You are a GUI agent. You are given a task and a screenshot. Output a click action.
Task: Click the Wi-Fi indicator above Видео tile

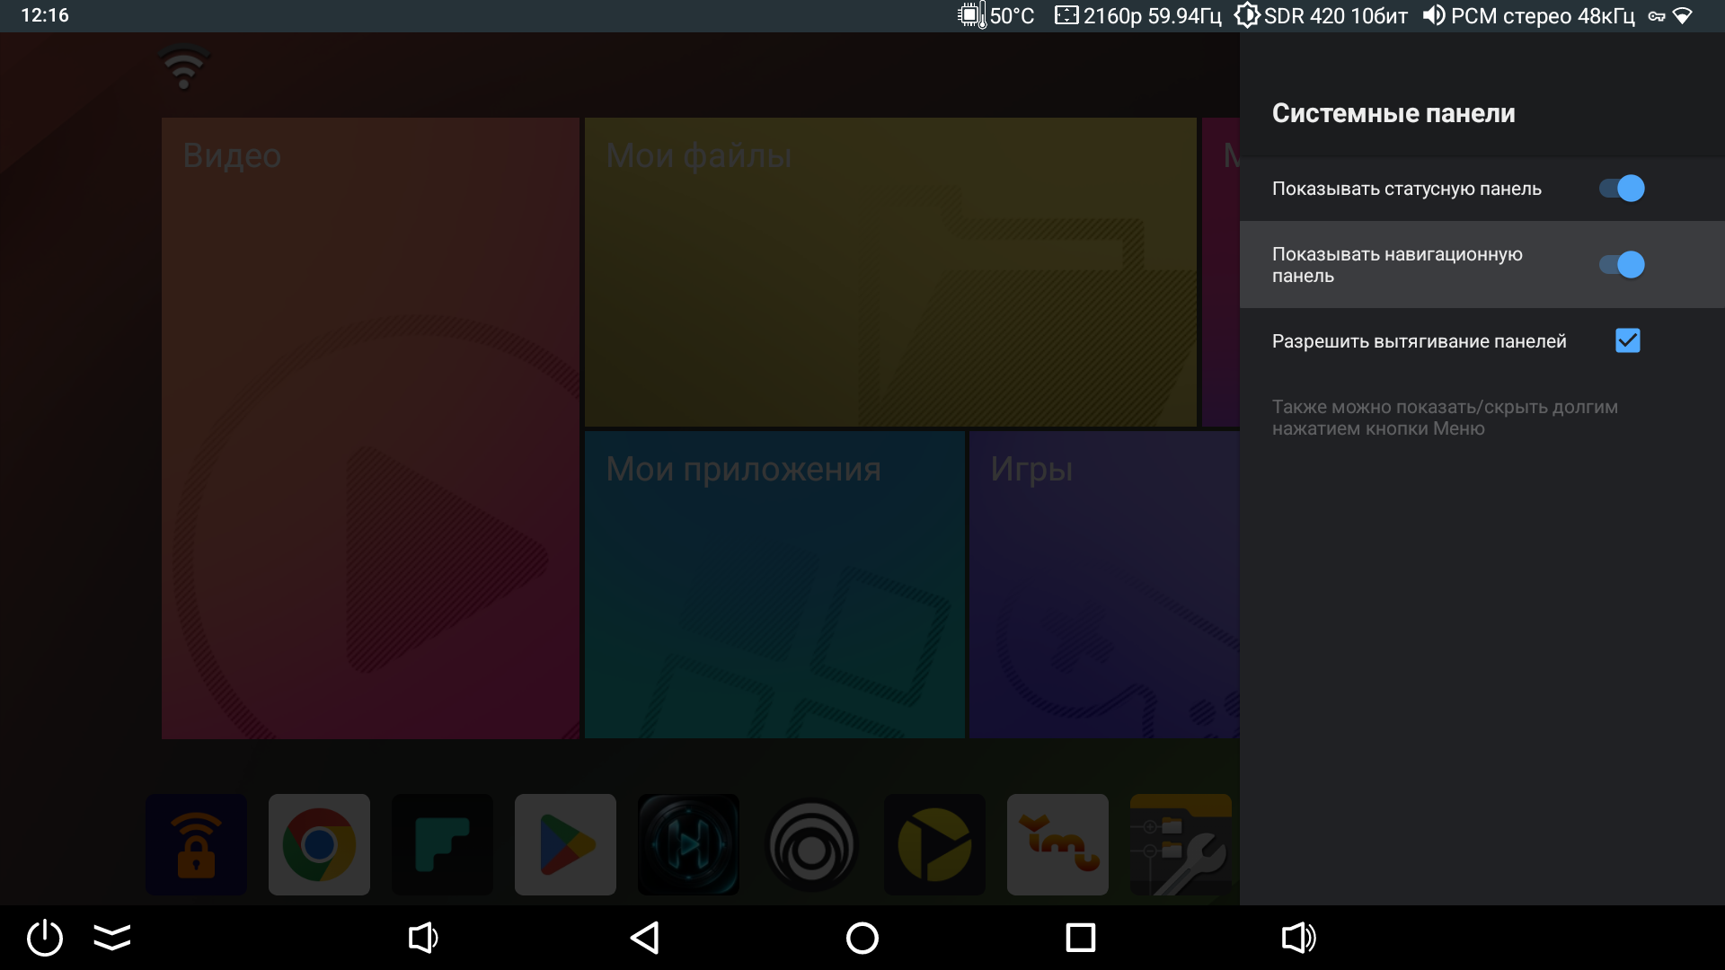tap(183, 67)
